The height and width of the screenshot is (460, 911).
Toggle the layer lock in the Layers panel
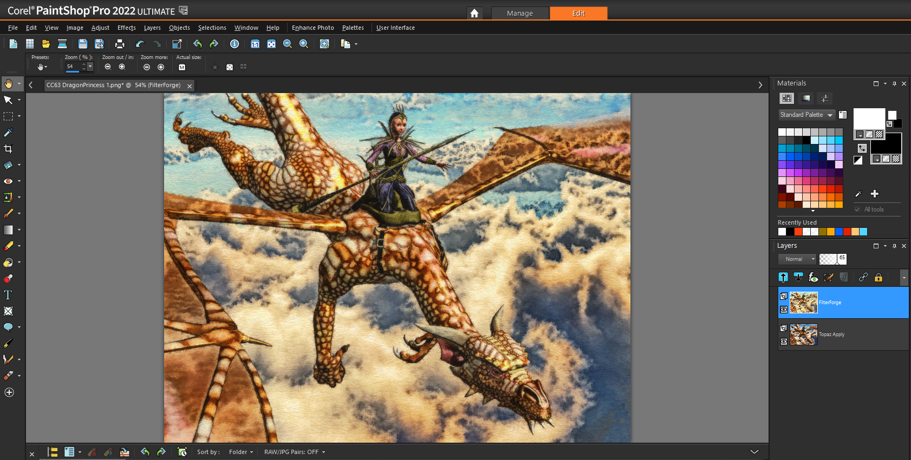879,277
